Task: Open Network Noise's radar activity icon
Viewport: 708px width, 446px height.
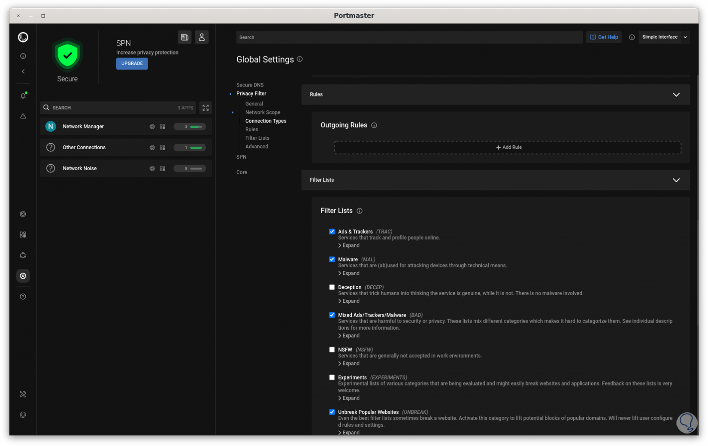Action: tap(152, 169)
